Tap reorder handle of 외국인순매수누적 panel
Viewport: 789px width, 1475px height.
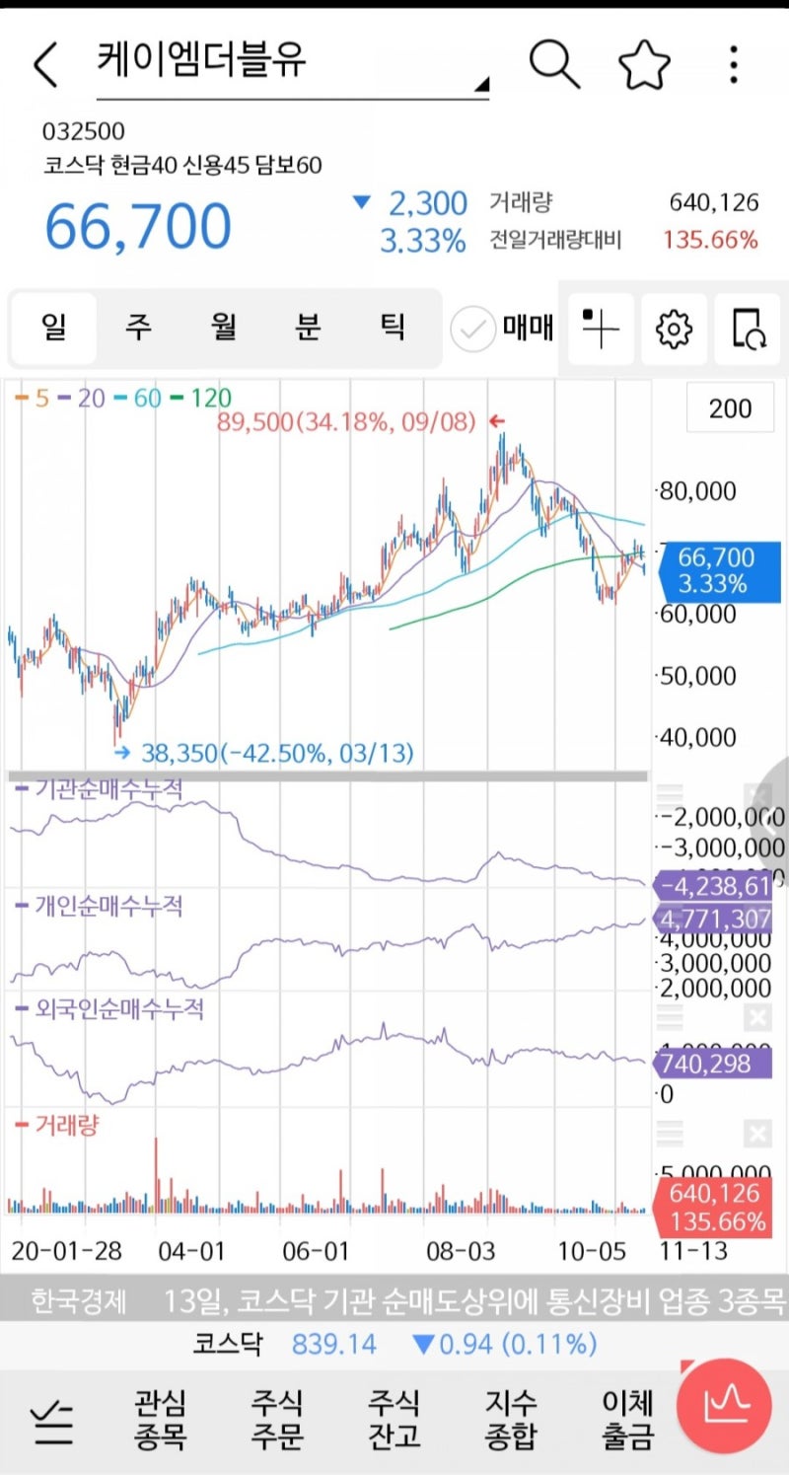click(670, 1018)
